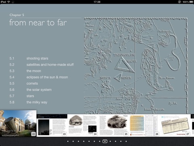The image size is (194, 146).
Task: Tap the 'from near to far' title
Action: tap(38, 23)
